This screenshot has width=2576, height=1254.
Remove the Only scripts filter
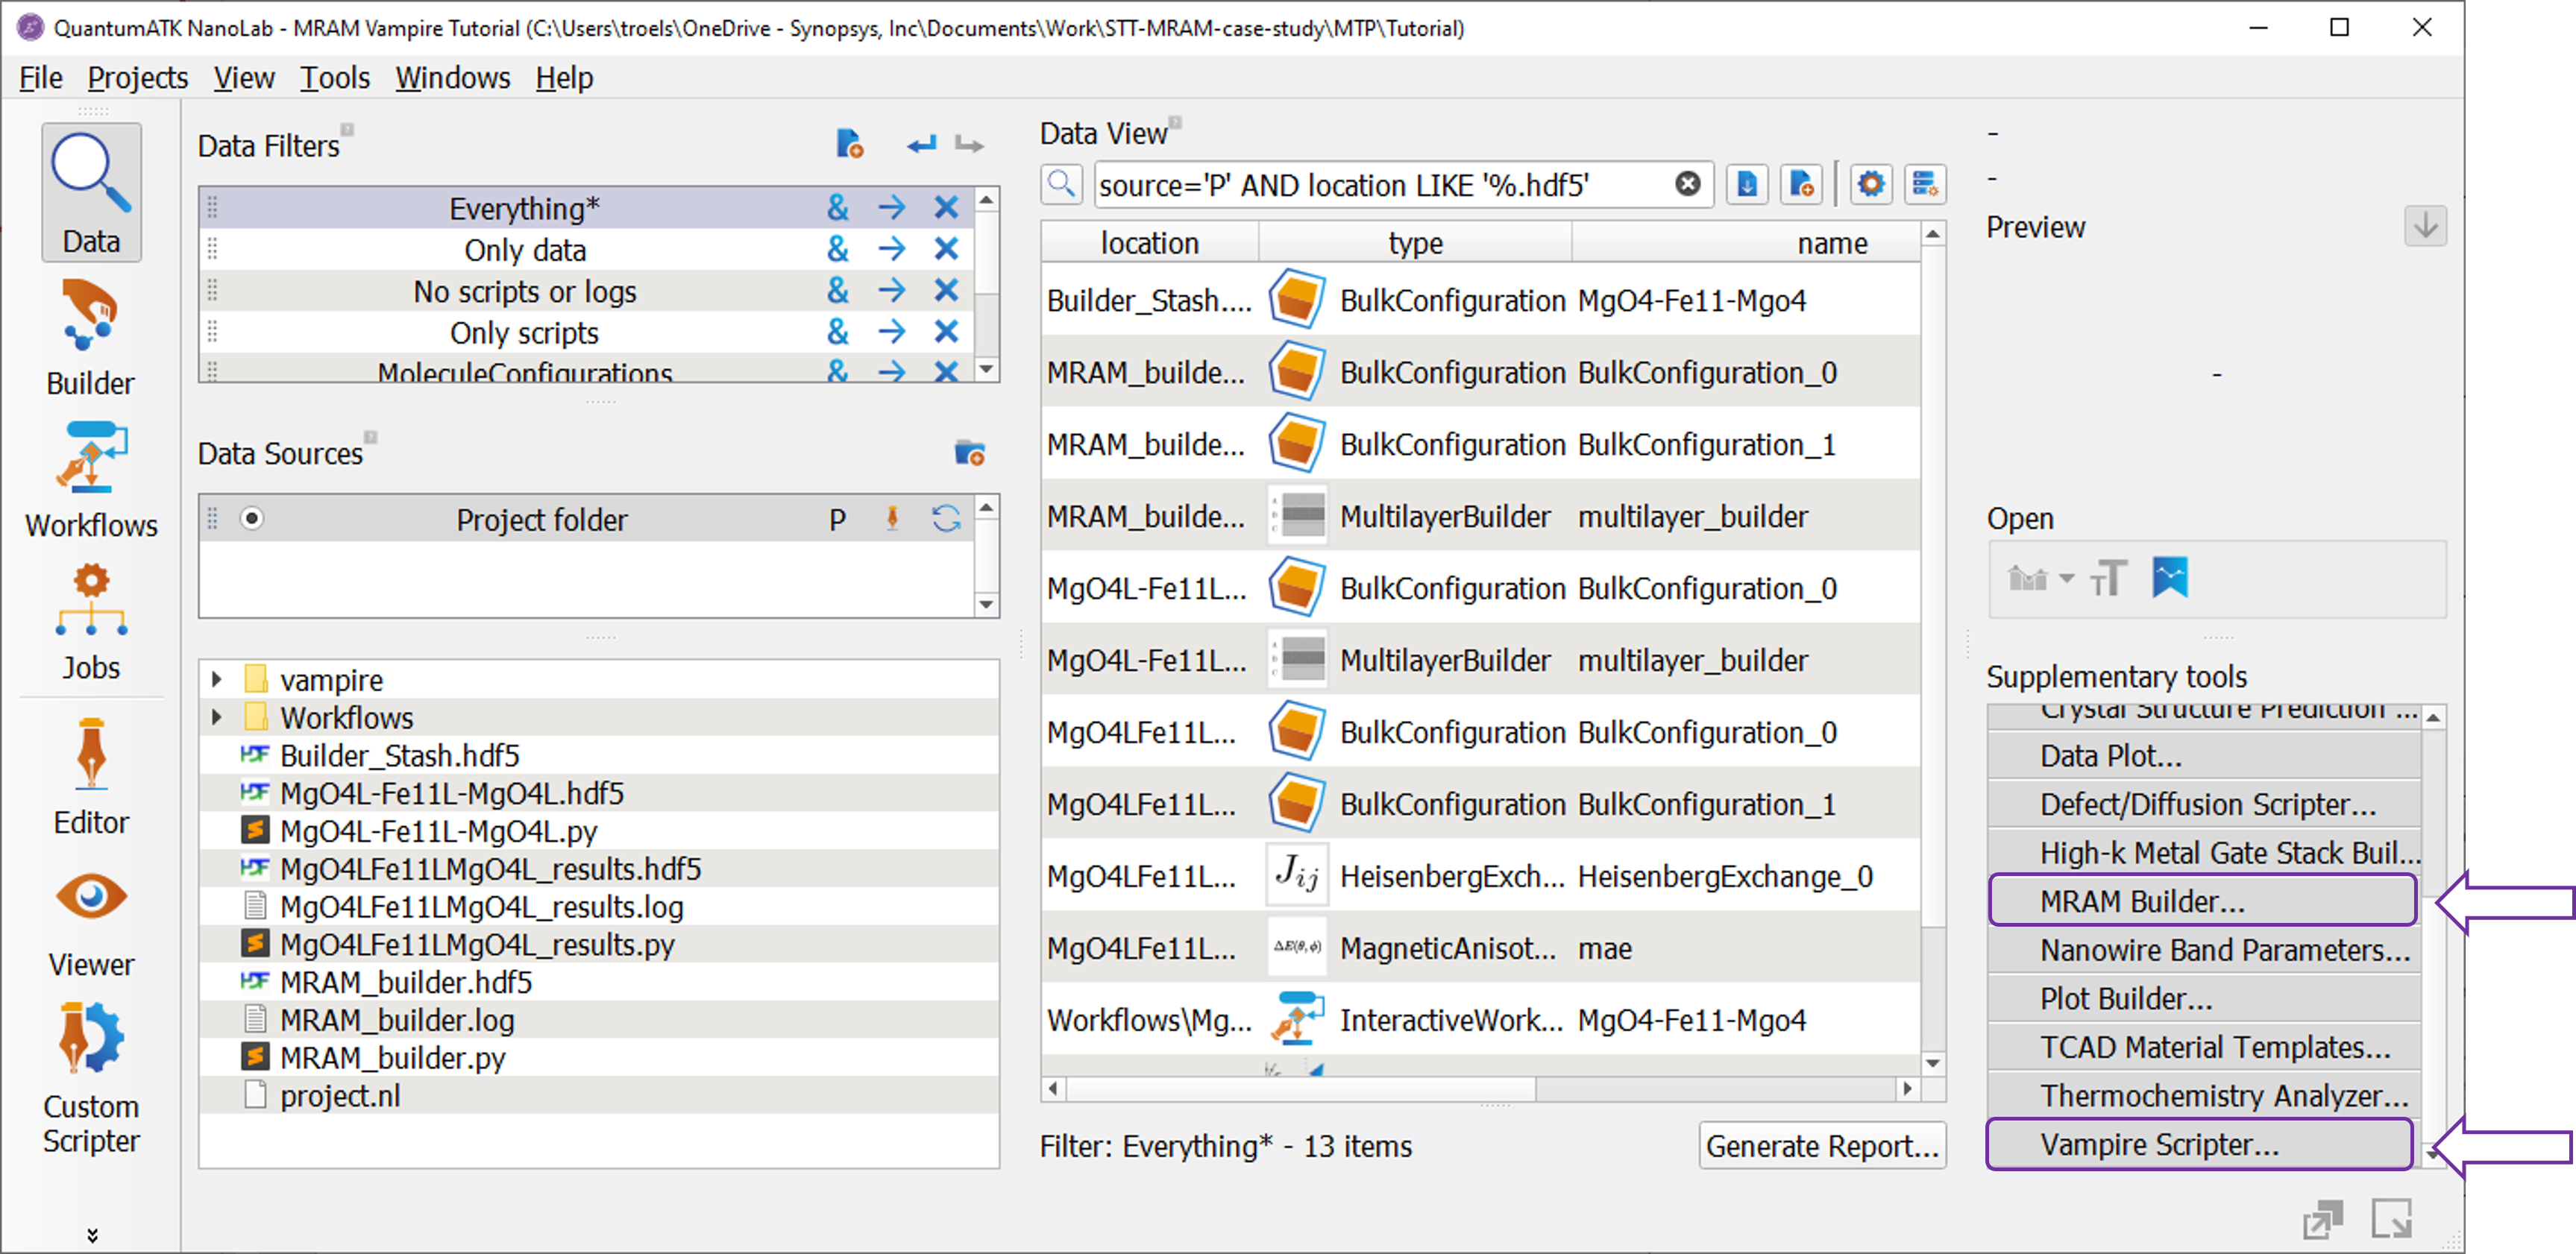(x=946, y=332)
